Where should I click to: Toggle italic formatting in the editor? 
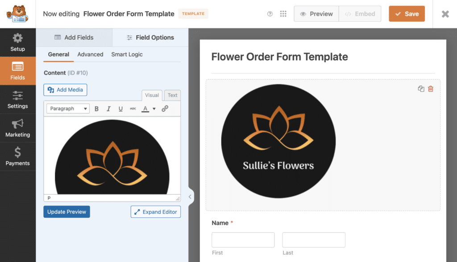pos(108,108)
